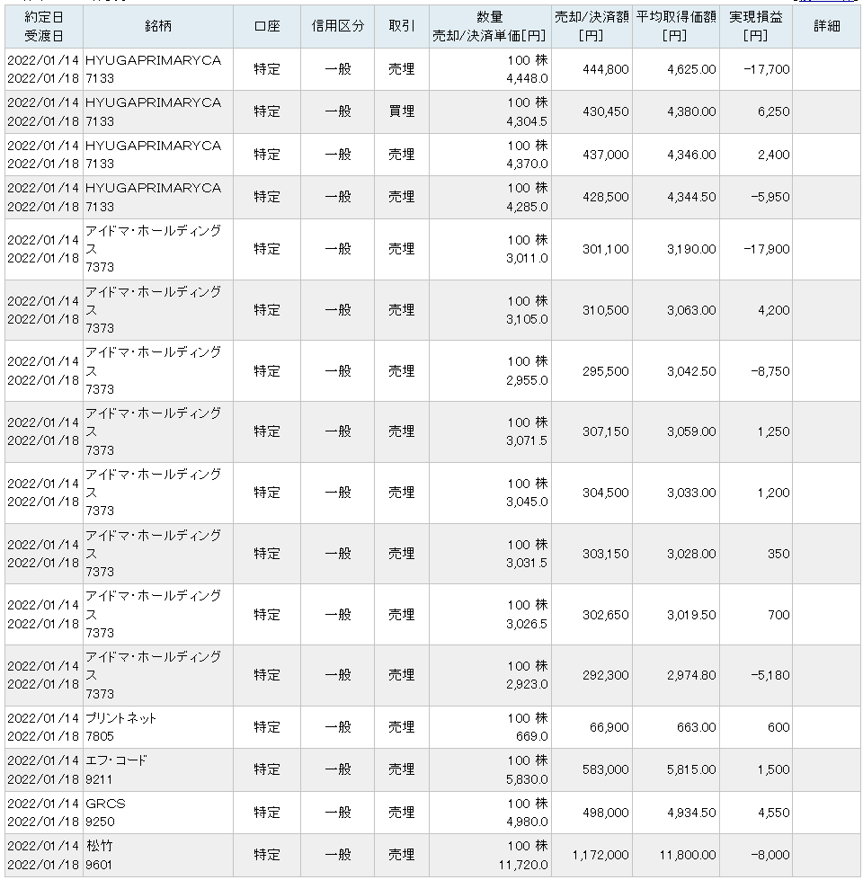The image size is (863, 880).
Task: Click the 約定日 受渡日 column header
Action: (x=44, y=26)
